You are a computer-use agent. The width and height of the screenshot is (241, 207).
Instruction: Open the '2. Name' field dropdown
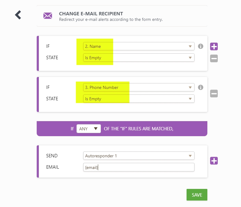(139, 46)
